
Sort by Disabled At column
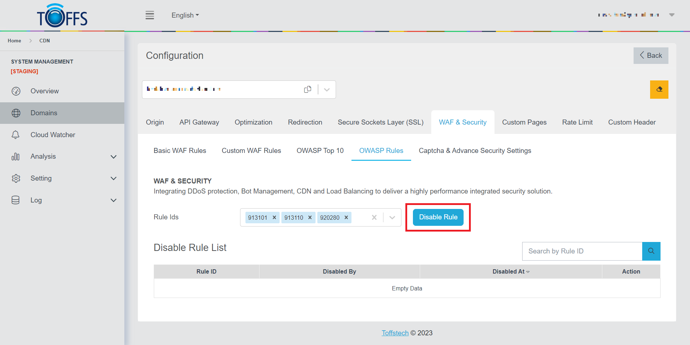pos(511,272)
